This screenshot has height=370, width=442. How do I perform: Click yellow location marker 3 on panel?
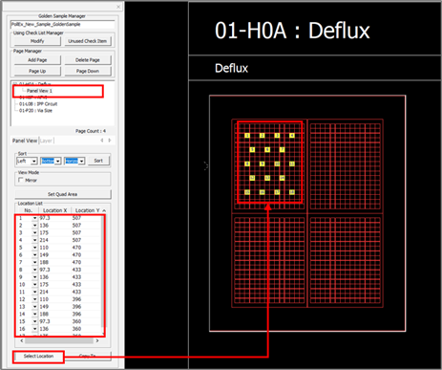tap(277, 136)
